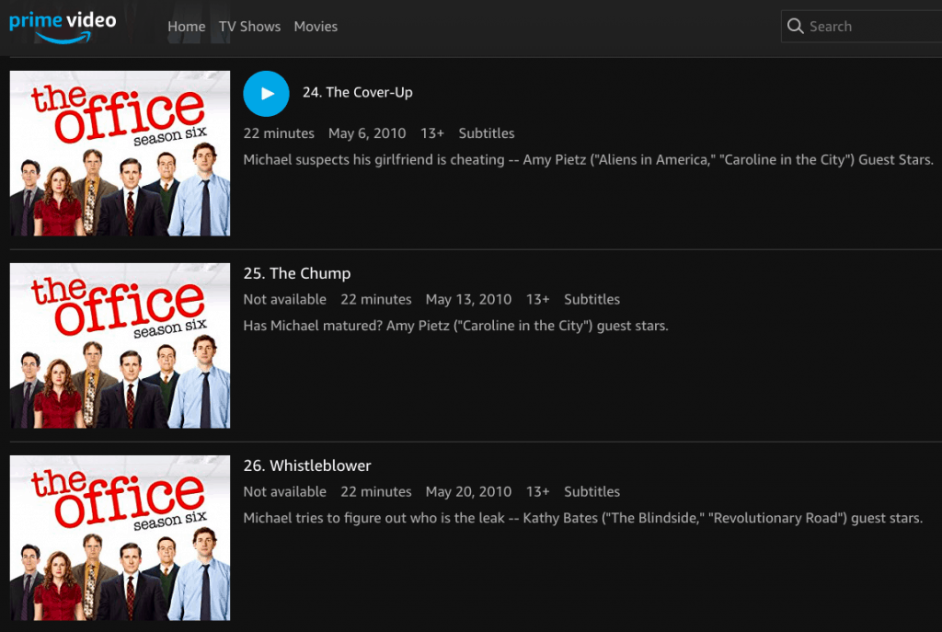Screen dimensions: 942x632
Task: Click the May 20, 2010 air date
Action: (468, 491)
